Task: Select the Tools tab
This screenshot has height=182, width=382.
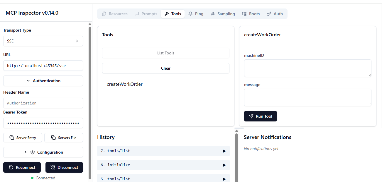Action: 173,14
